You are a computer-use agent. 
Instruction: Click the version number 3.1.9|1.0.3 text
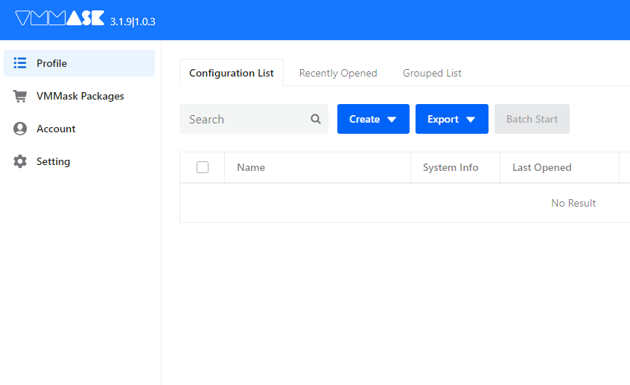pos(133,22)
